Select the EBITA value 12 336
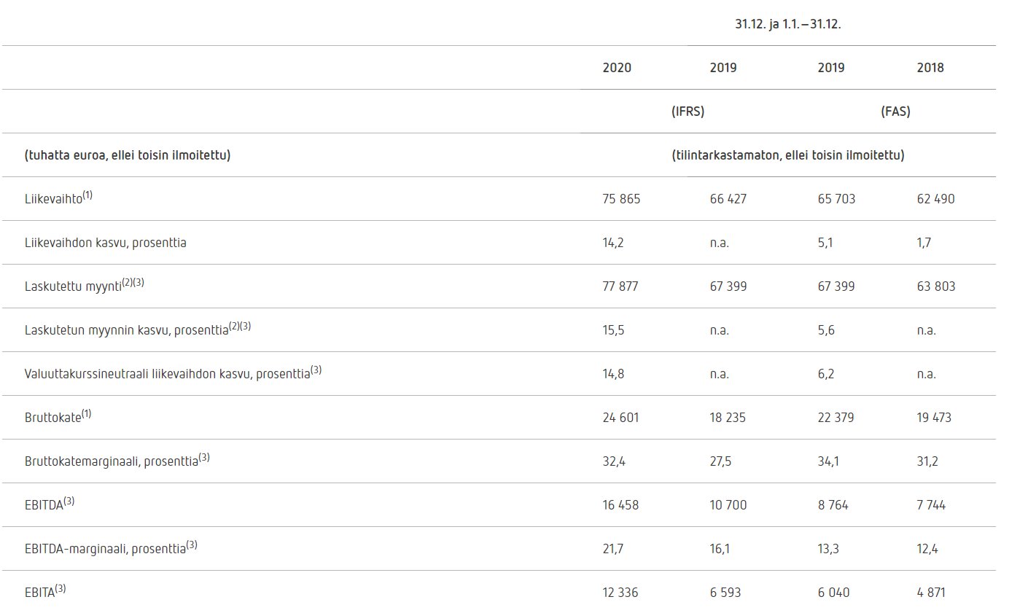 click(620, 593)
